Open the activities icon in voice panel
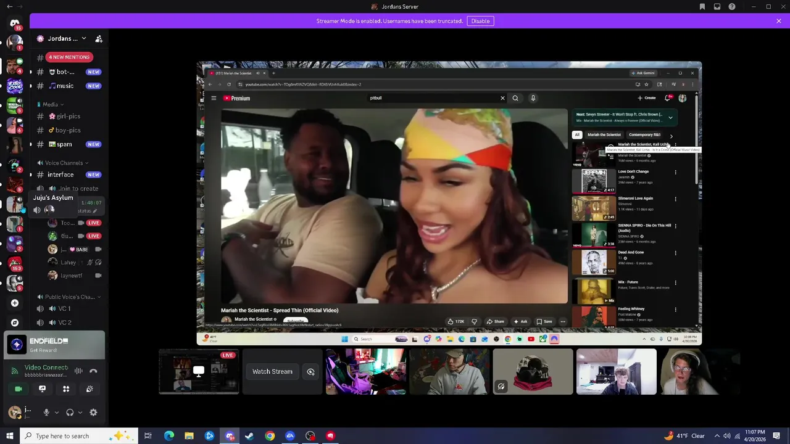Screen dimensions: 790x444 pyautogui.click(x=66, y=388)
